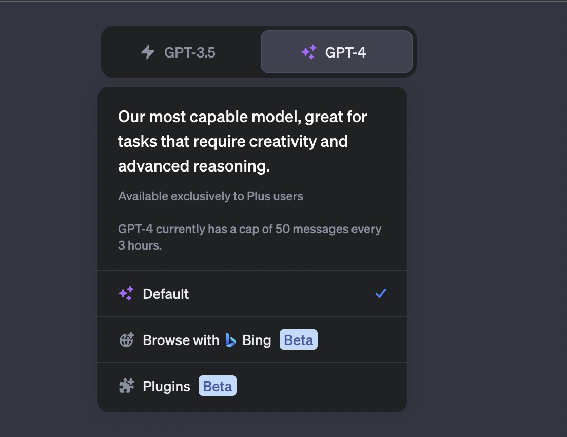The height and width of the screenshot is (437, 567).
Task: Click the 'Available exclusively to Plus users' text
Action: click(x=210, y=196)
